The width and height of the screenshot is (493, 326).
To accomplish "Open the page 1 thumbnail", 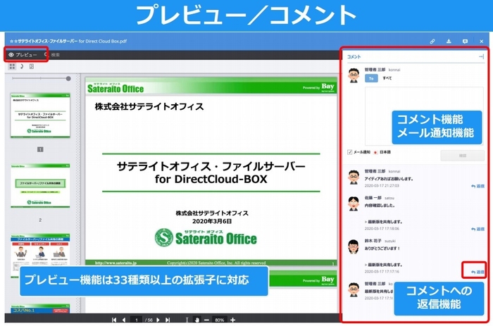I will [x=40, y=115].
